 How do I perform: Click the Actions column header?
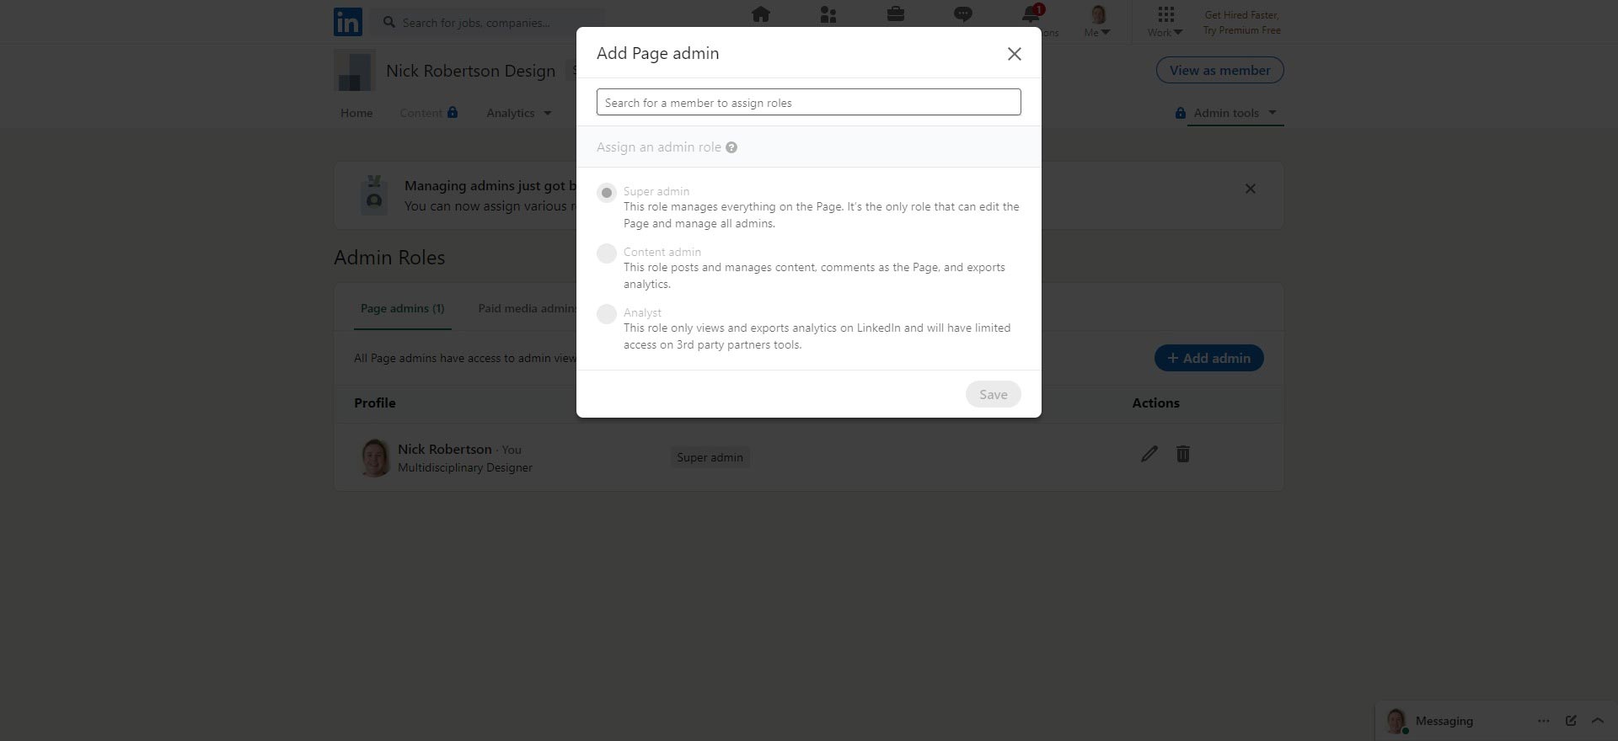1155,403
